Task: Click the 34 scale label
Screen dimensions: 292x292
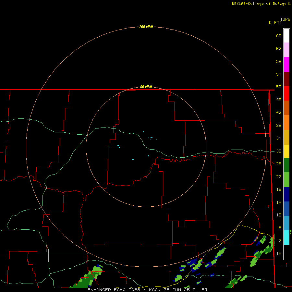Action: click(279, 138)
